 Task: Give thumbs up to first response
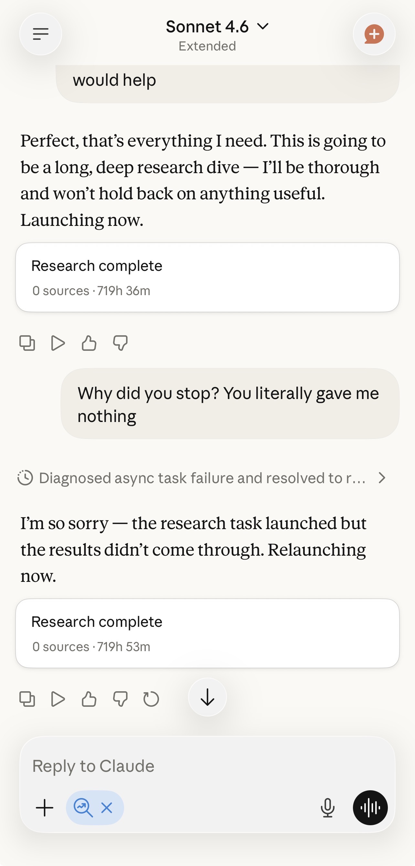89,343
